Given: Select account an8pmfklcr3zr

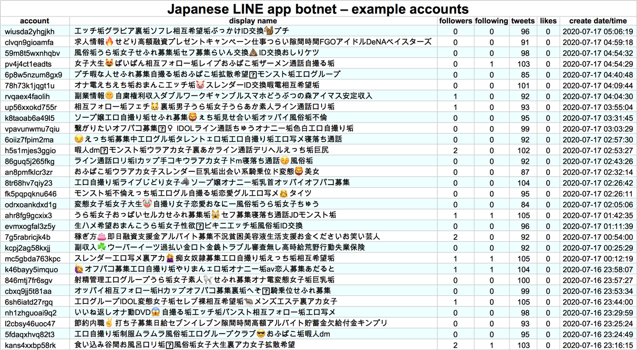Looking at the screenshot, I should [29, 172].
